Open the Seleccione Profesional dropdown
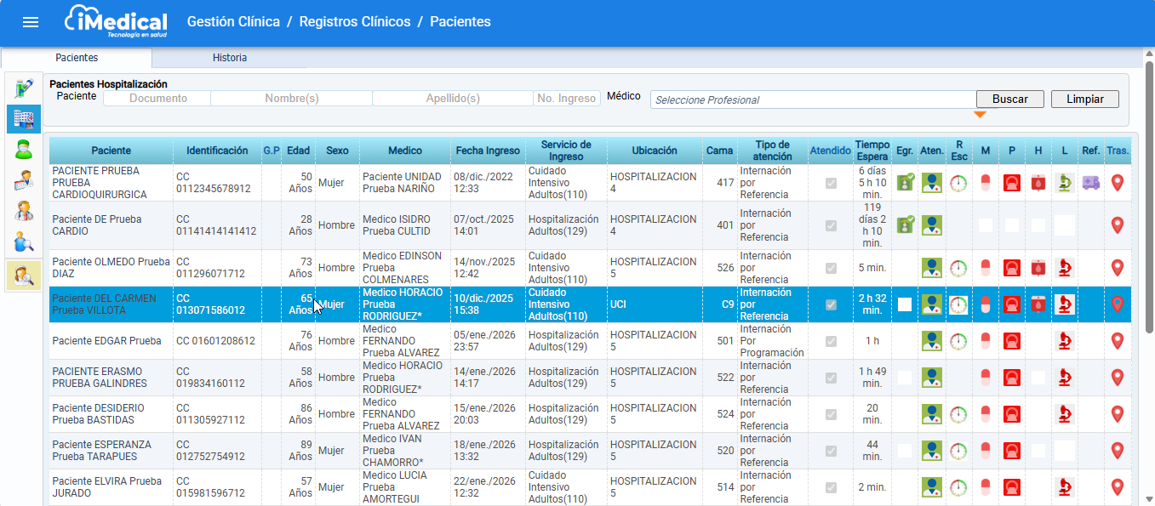This screenshot has height=506, width=1155. click(x=813, y=99)
